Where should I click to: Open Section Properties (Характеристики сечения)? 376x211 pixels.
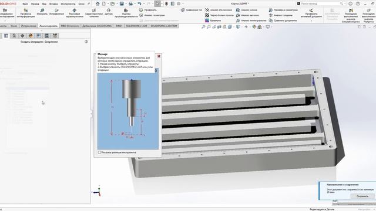[x=94, y=13]
